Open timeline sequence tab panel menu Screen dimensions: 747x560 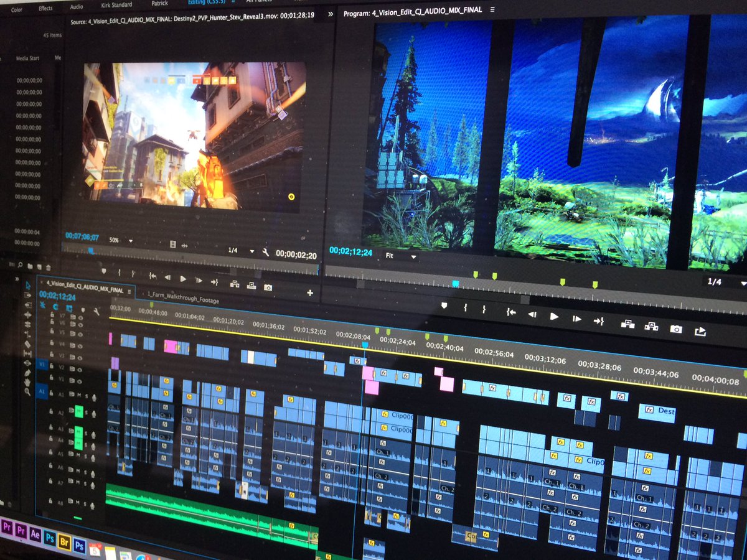pos(130,291)
